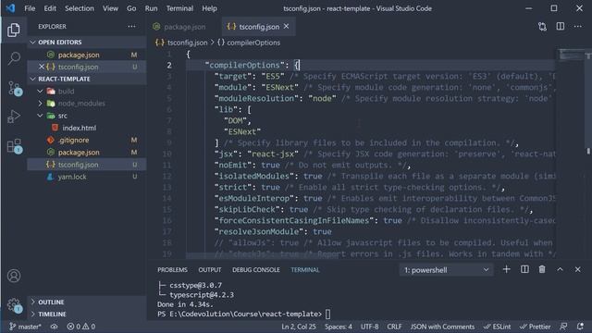Open the Manage gear icon
The height and width of the screenshot is (333, 592).
(x=15, y=304)
